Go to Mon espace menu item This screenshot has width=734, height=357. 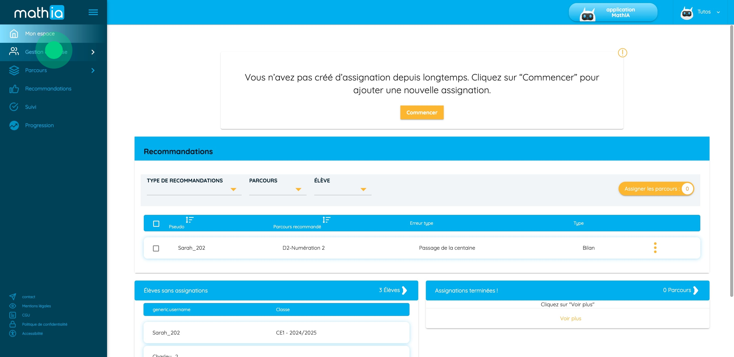pyautogui.click(x=54, y=34)
